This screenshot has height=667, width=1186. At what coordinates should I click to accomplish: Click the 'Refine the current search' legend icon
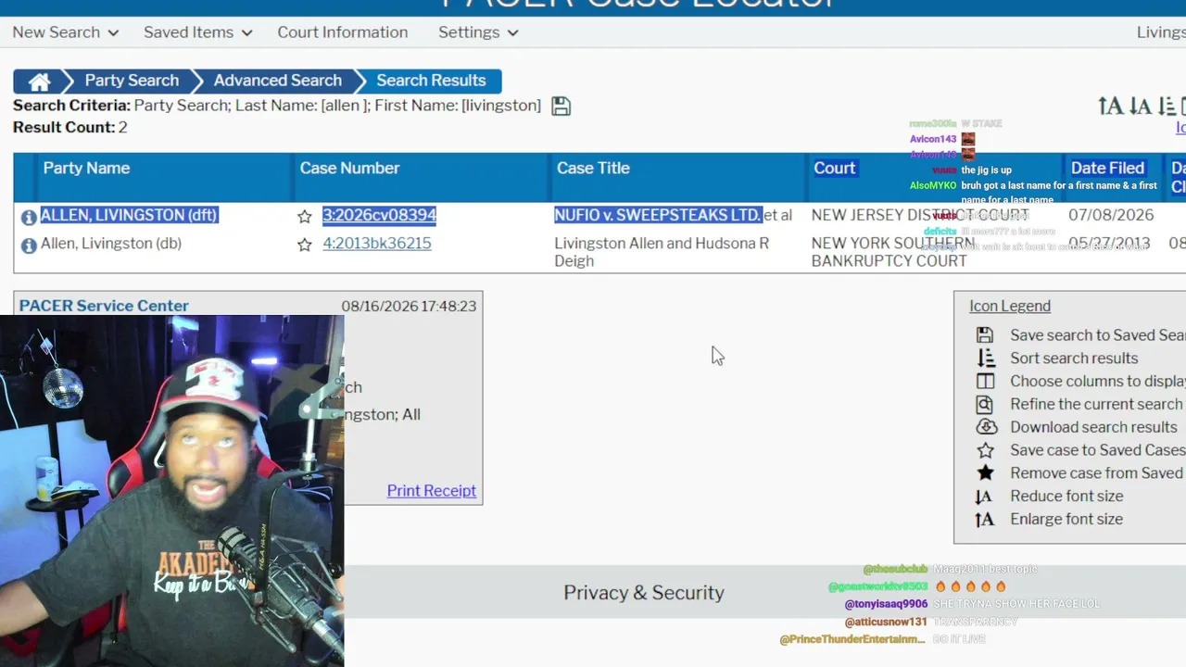(x=985, y=405)
